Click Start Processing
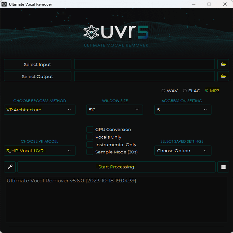Screen dimensions: 233x233 [116, 167]
